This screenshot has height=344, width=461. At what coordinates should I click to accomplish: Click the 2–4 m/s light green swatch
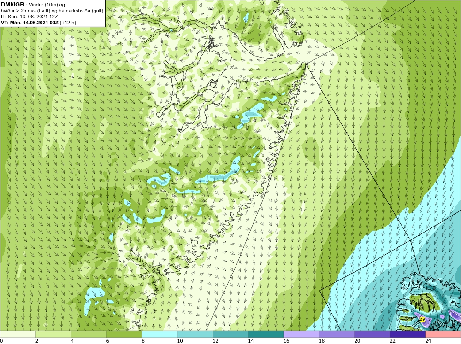point(53,334)
